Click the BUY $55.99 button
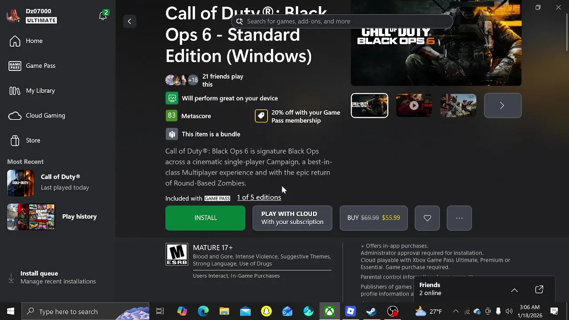569x320 pixels. [373, 218]
